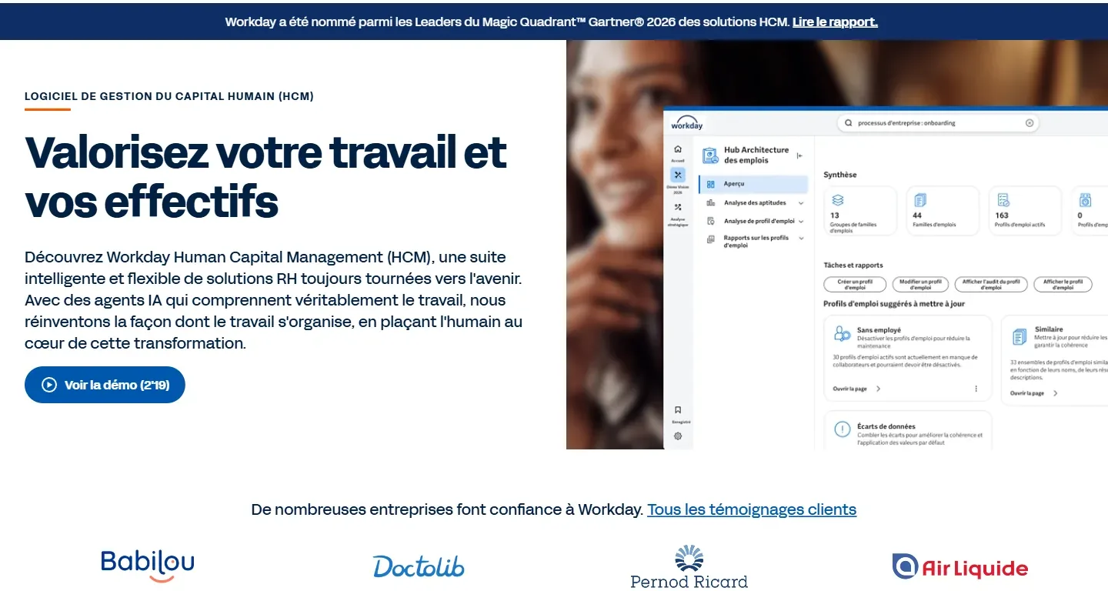This screenshot has width=1108, height=591.
Task: Click the documents icon above 44
Action: click(x=919, y=200)
